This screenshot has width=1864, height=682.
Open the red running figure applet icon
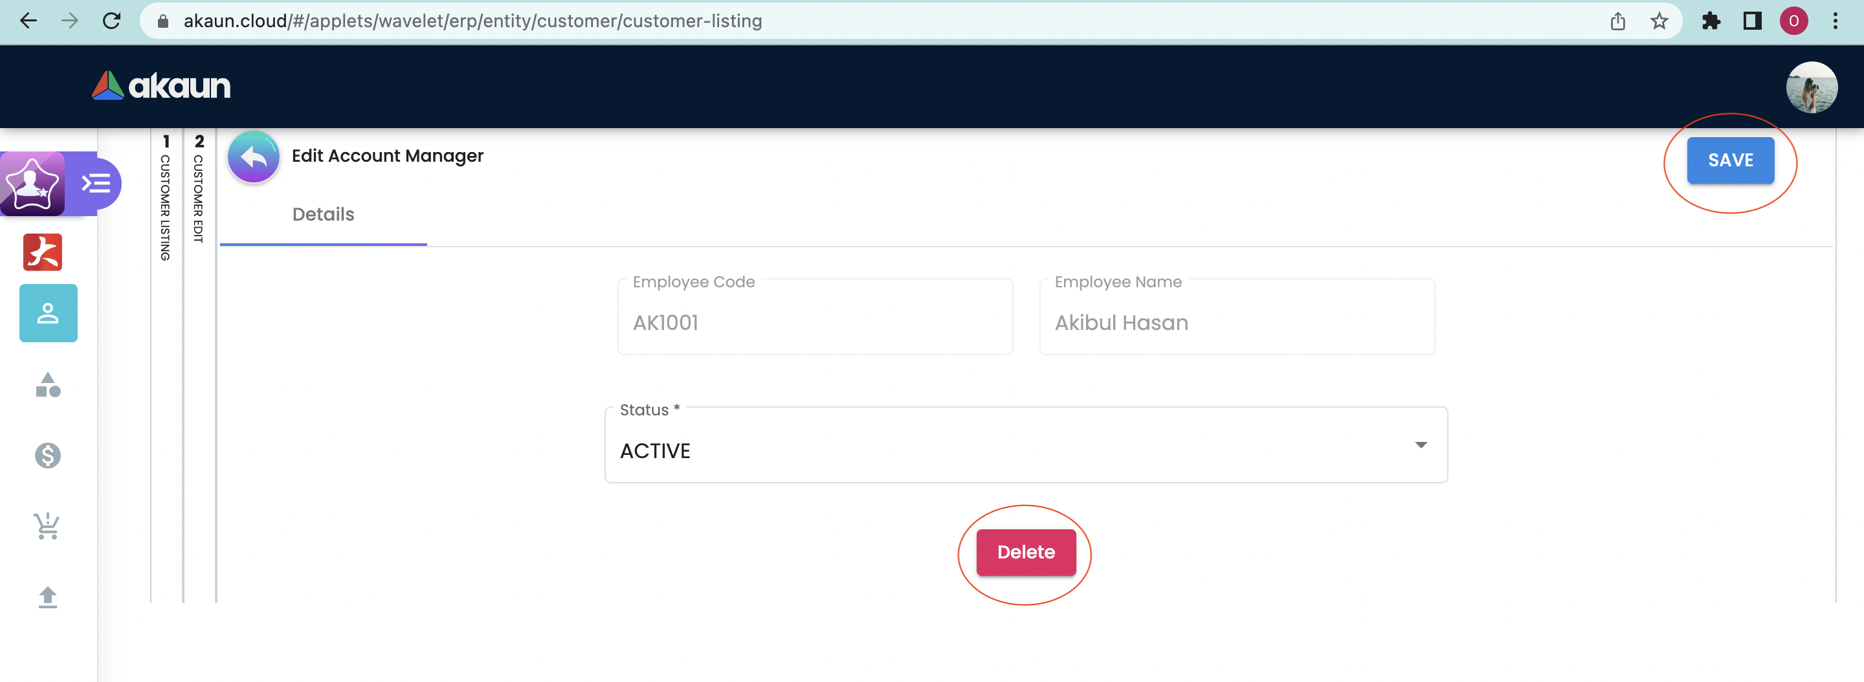pyautogui.click(x=43, y=252)
